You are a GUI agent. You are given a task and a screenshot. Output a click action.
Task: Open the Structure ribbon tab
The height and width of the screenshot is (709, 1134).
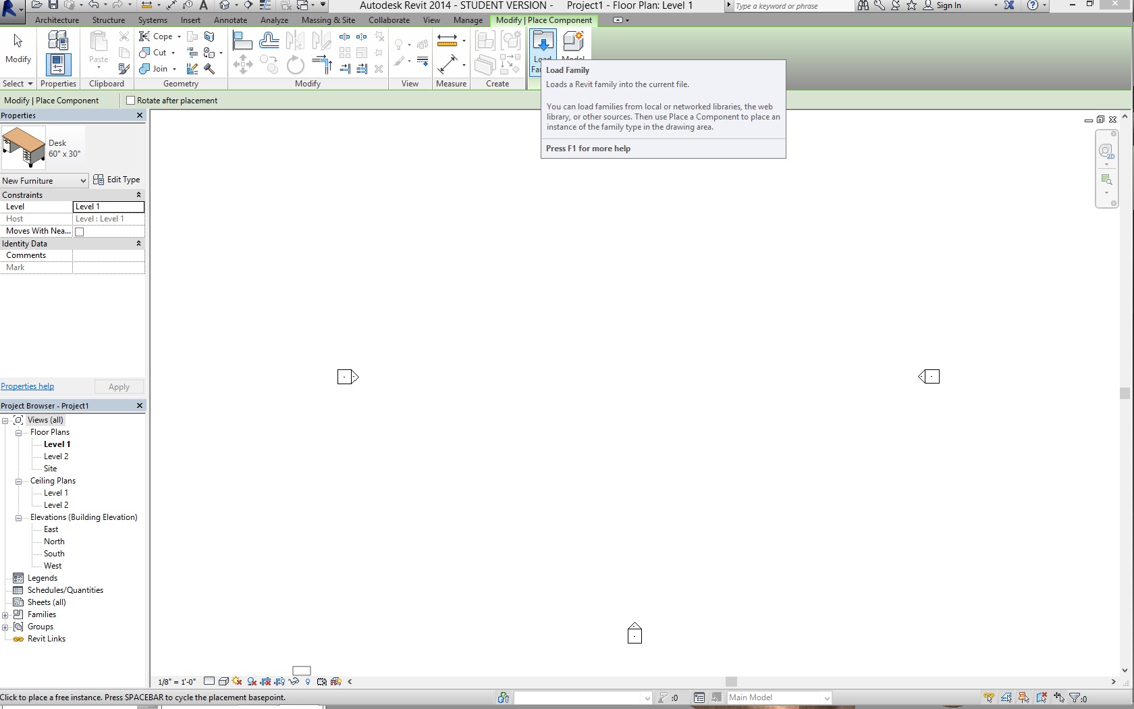109,20
